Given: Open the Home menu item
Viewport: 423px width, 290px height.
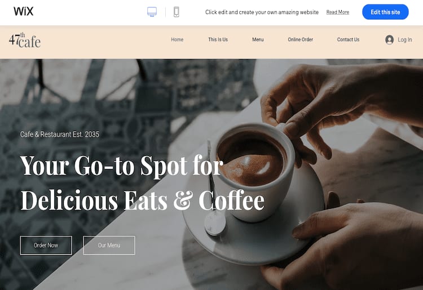Looking at the screenshot, I should [x=177, y=39].
